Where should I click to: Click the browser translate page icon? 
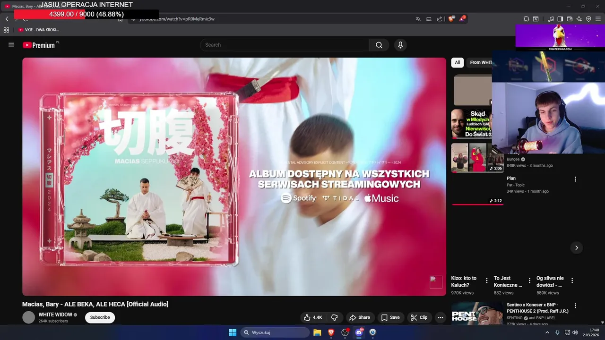[418, 19]
